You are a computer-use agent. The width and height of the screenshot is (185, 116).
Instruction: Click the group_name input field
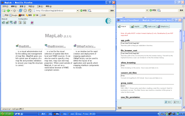(x=147, y=86)
